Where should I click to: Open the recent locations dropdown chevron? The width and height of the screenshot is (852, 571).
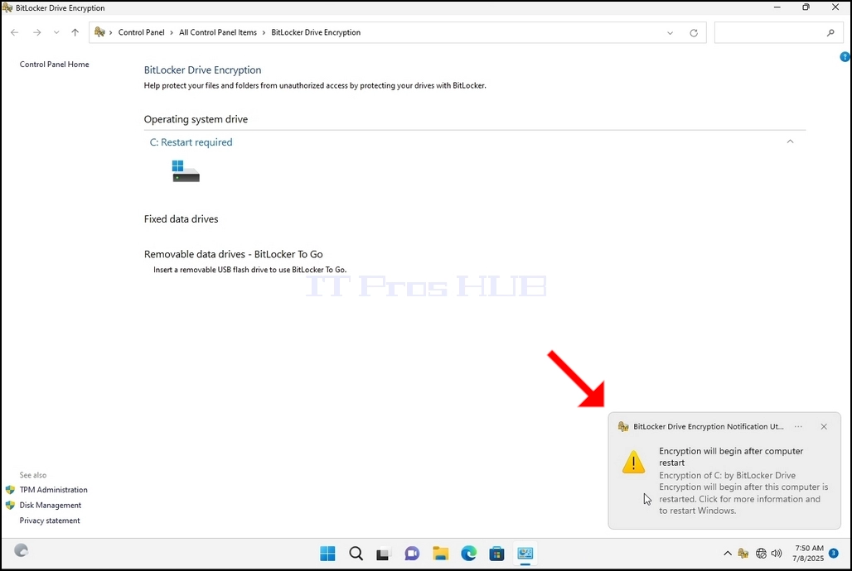(56, 32)
